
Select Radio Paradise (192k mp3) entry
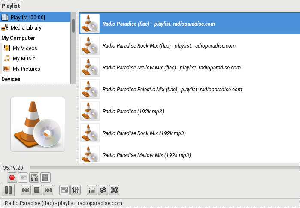click(x=189, y=111)
